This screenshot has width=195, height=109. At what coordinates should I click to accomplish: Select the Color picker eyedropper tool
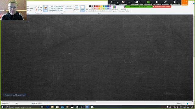[39, 10]
